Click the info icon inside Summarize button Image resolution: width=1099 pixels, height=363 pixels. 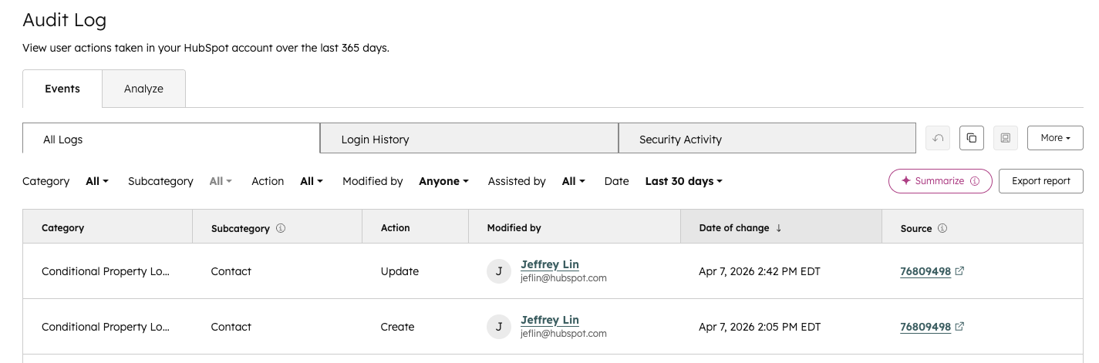(975, 181)
